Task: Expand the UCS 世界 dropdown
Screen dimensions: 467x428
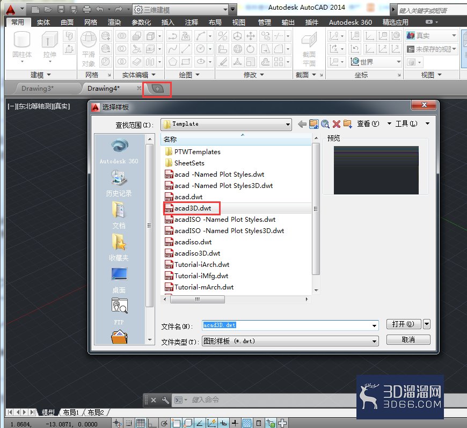Action: pyautogui.click(x=398, y=62)
